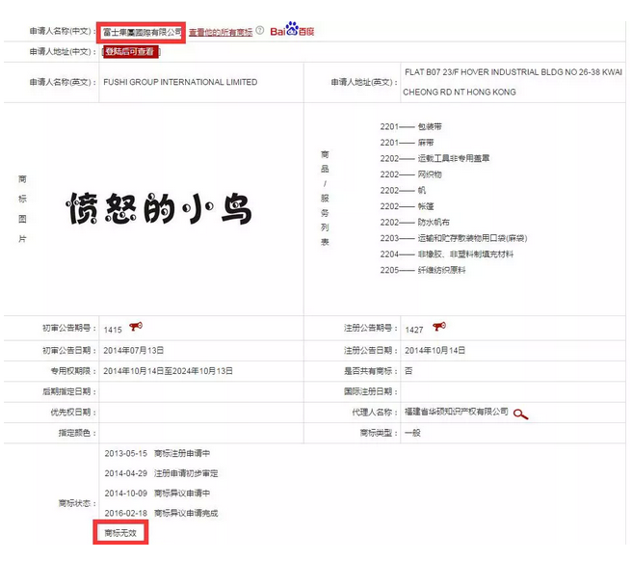This screenshot has width=632, height=561.
Task: Click the 2205 纤维纺织原料 goods entry
Action: point(424,270)
